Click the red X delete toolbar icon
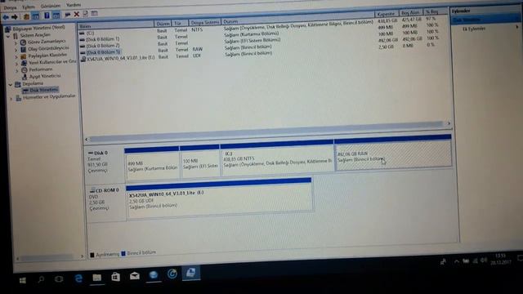 76,14
